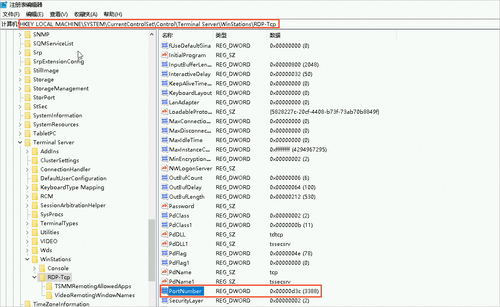Collapse the WinStations node
Screen dimensions: 500x307
[x=27, y=259]
